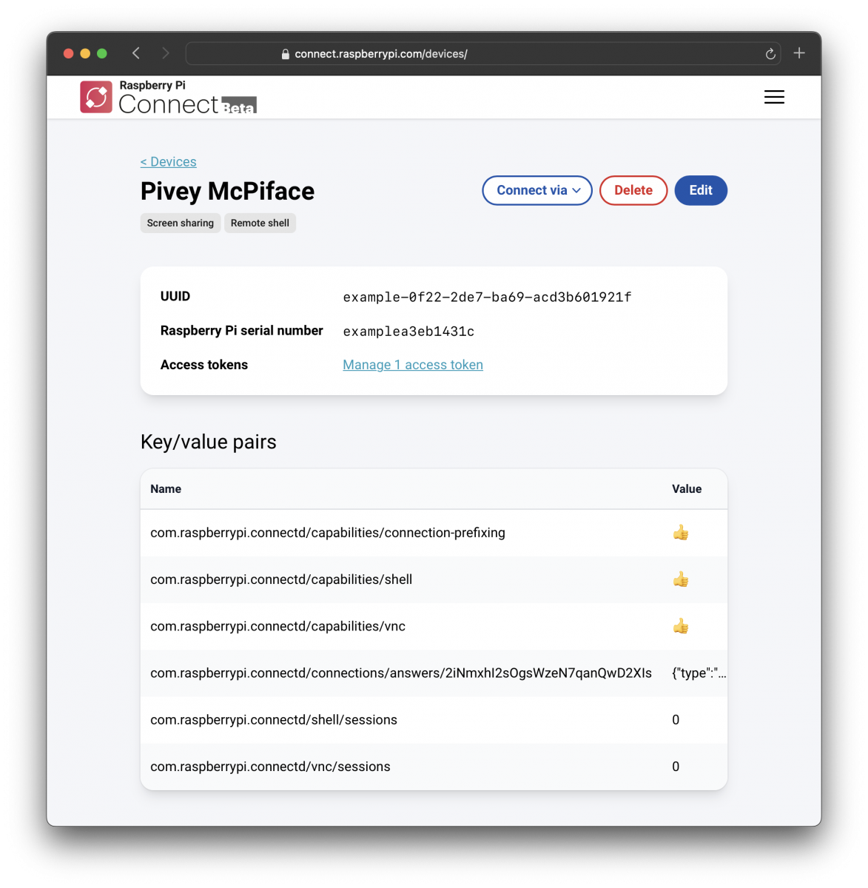Minimize the window with the yellow button
Image resolution: width=868 pixels, height=888 pixels.
[x=85, y=53]
